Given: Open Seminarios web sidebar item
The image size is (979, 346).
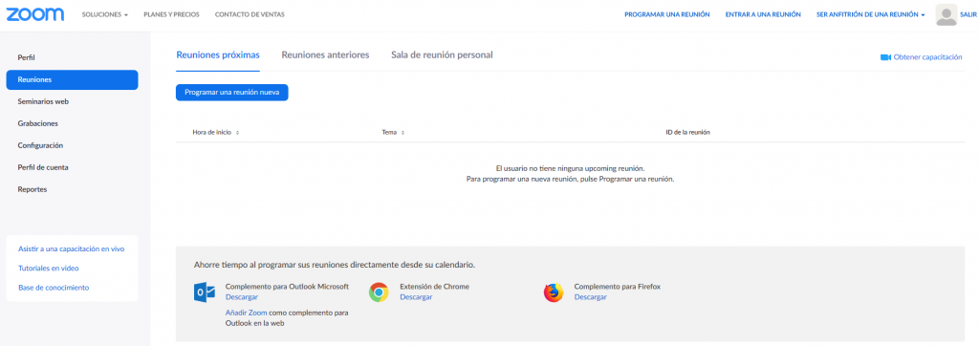Looking at the screenshot, I should [x=43, y=101].
